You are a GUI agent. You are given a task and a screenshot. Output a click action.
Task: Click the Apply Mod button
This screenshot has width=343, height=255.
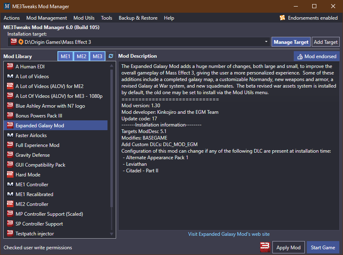[x=288, y=247]
